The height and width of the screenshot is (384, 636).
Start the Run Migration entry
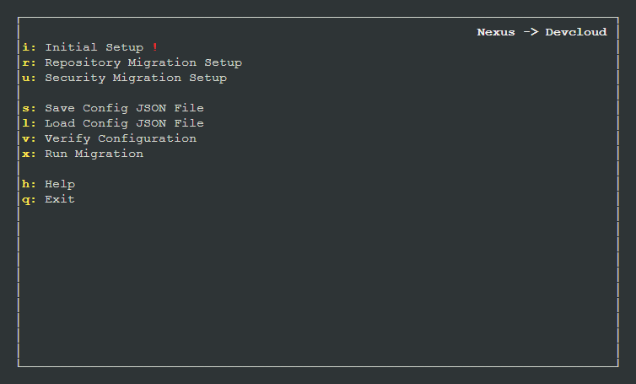(94, 154)
